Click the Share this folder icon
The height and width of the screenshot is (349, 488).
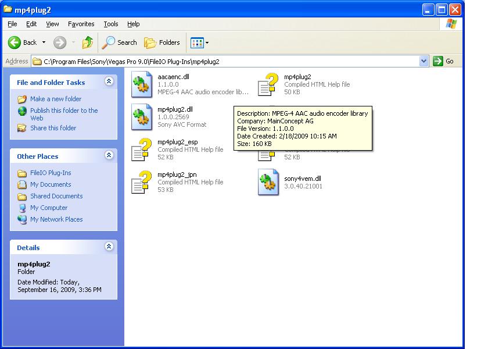(x=22, y=128)
